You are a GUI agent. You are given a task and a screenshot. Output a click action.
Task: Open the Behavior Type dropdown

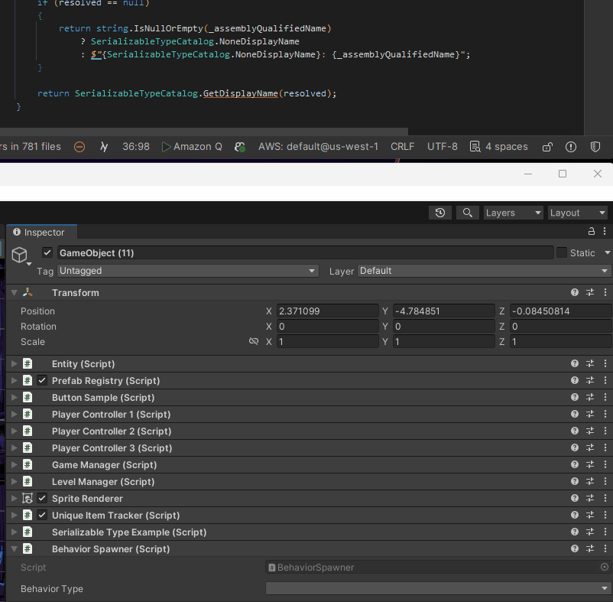pos(436,588)
